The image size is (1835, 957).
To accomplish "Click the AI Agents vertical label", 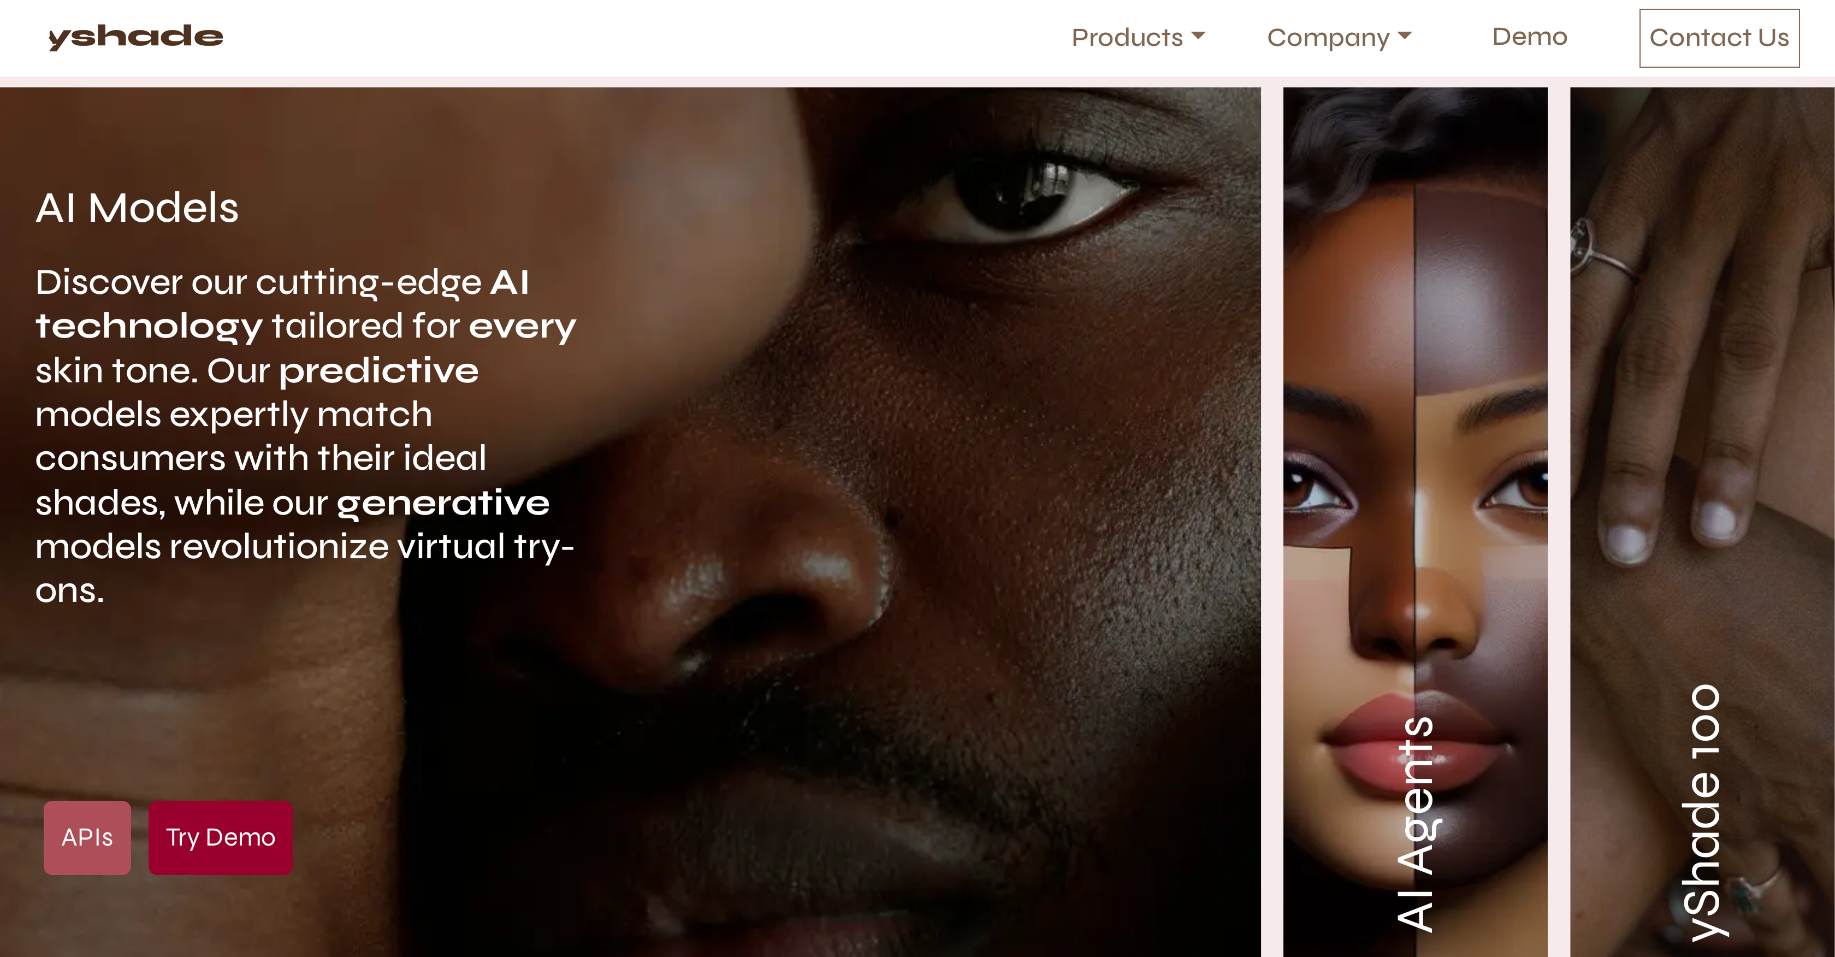I will click(1416, 823).
